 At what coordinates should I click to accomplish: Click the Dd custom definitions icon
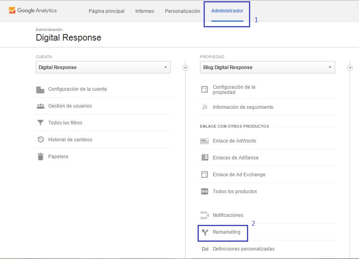pos(205,249)
